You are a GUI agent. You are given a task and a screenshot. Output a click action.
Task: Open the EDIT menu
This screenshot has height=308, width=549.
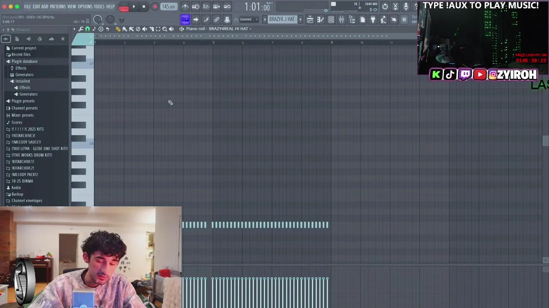pos(36,6)
